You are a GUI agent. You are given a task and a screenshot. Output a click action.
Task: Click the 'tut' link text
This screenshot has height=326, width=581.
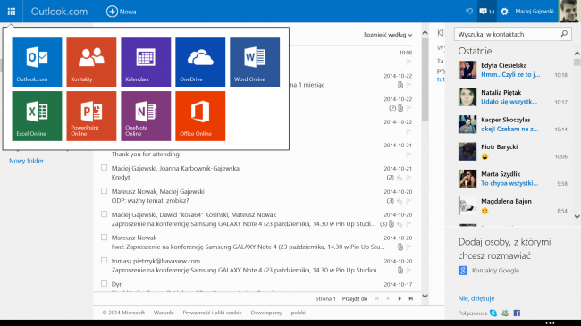click(x=441, y=79)
